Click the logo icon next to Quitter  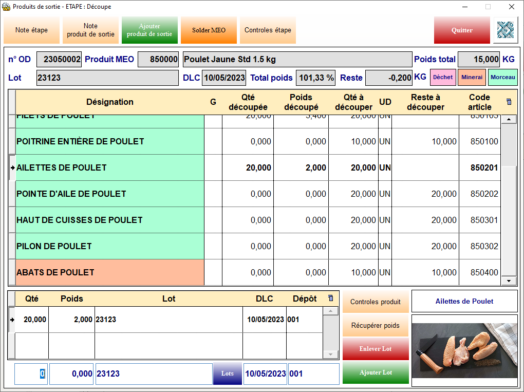pyautogui.click(x=506, y=30)
